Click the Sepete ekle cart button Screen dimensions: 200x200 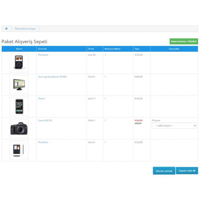[x=187, y=171]
